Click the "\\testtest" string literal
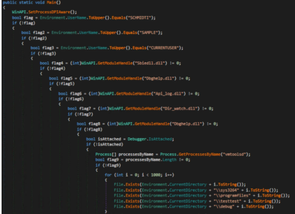295x214 pixels. 227,201
